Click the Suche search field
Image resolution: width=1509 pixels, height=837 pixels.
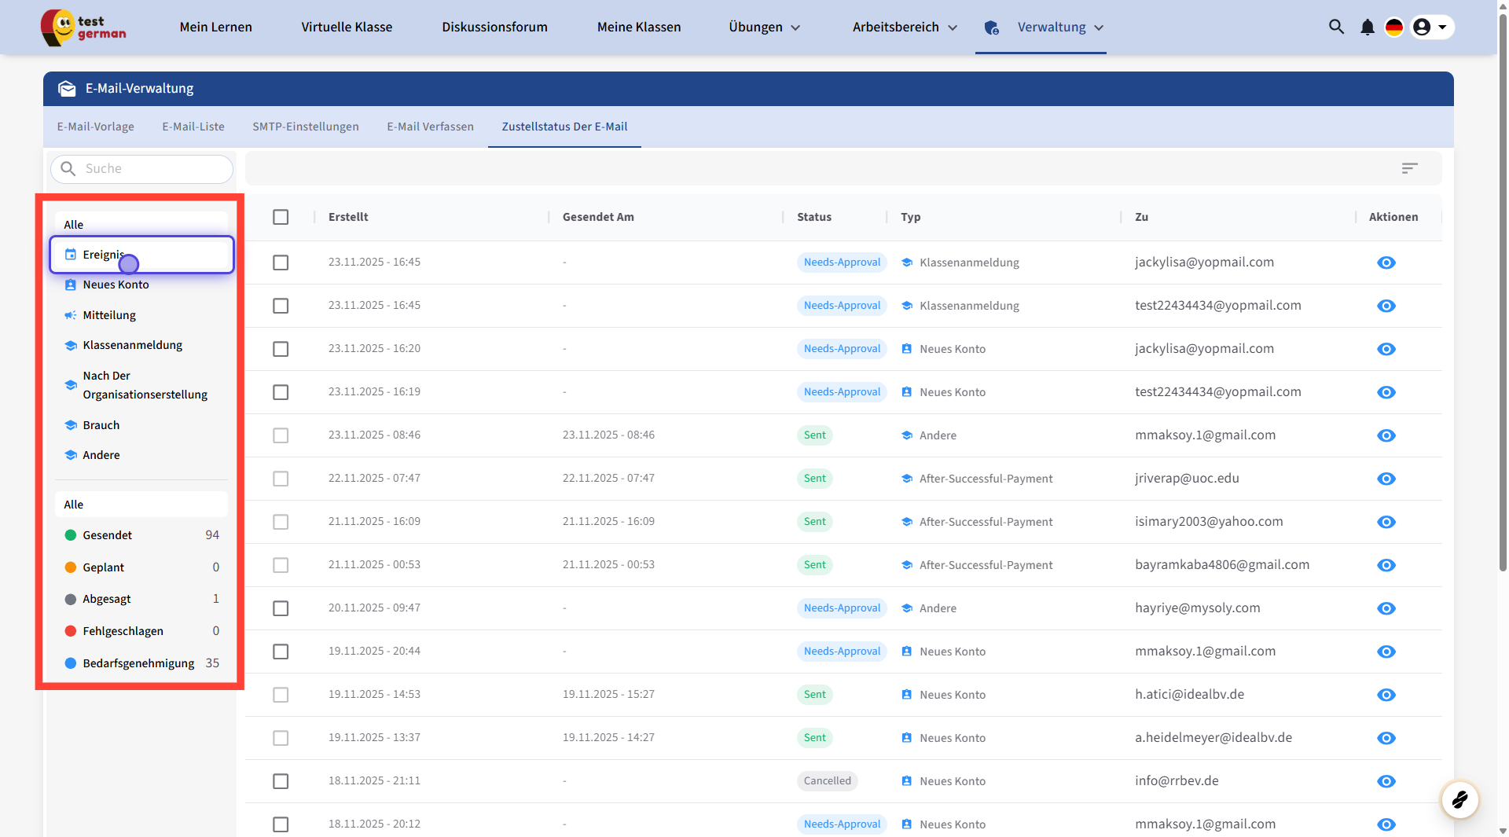coord(149,169)
